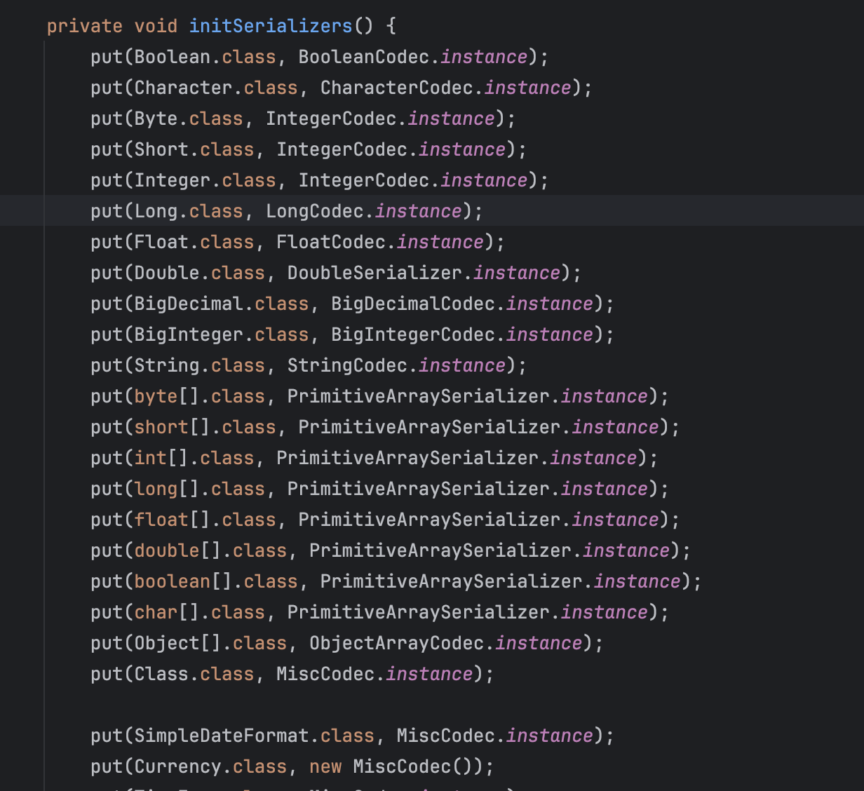
Task: Click PrimitiveArraySerializer on the boolean[] line
Action: [451, 582]
